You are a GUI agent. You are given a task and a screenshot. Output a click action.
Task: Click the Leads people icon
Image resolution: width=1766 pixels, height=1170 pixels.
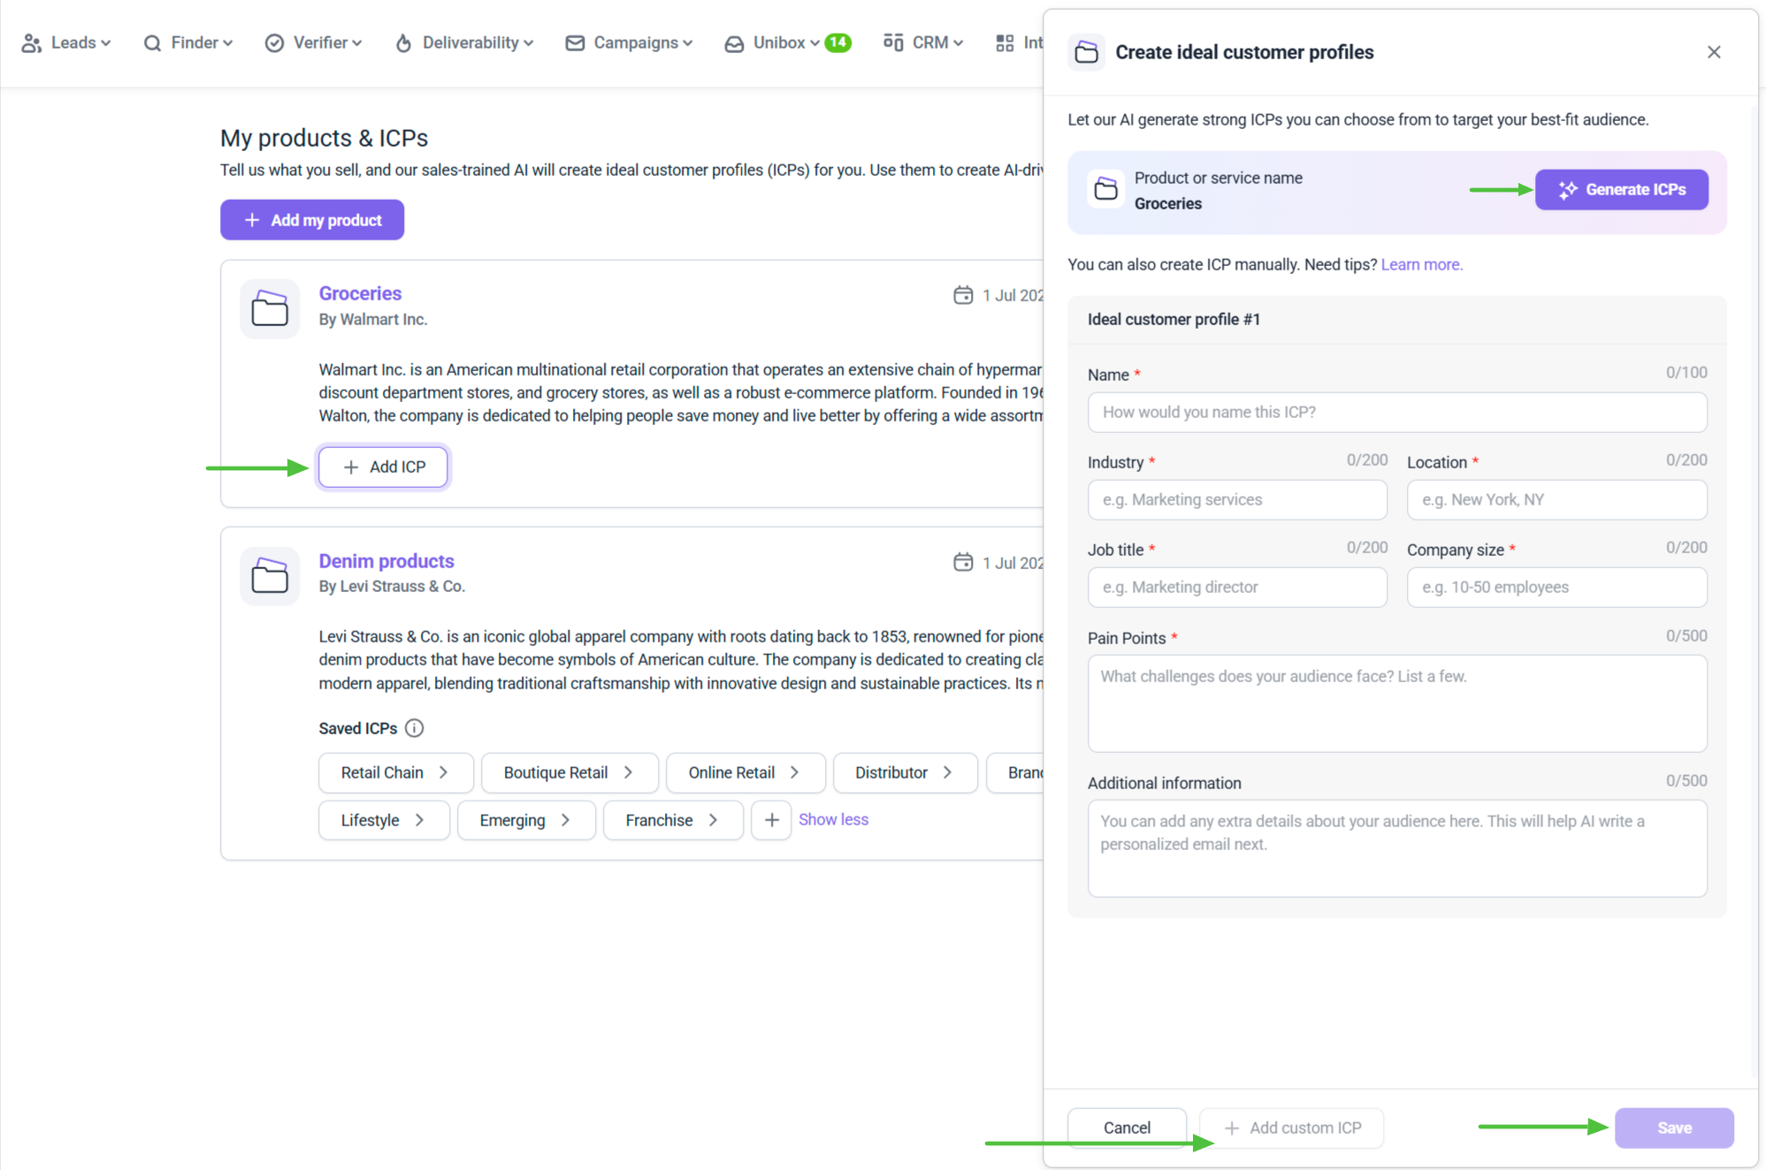pyautogui.click(x=32, y=42)
